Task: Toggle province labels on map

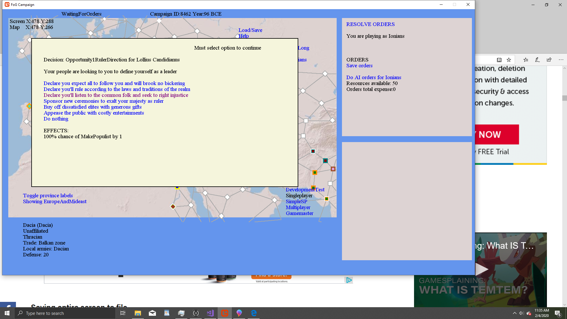Action: pyautogui.click(x=48, y=196)
